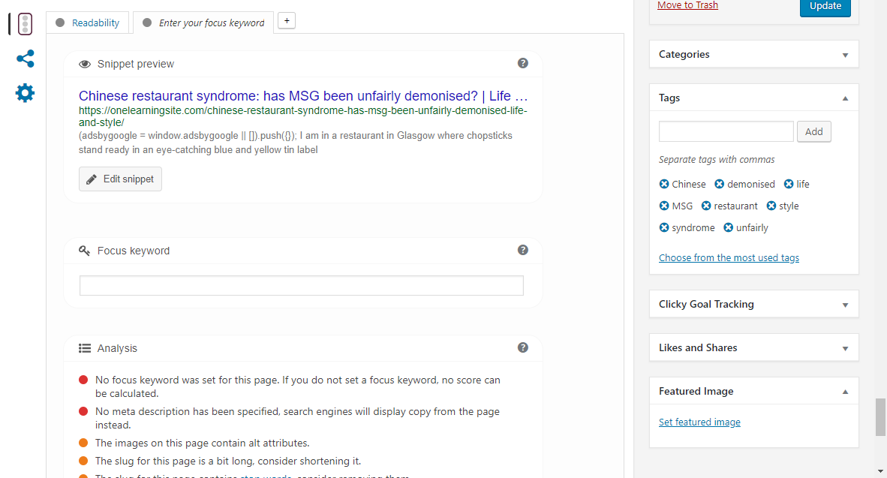This screenshot has width=887, height=478.
Task: Expand the Categories panel
Action: [845, 55]
